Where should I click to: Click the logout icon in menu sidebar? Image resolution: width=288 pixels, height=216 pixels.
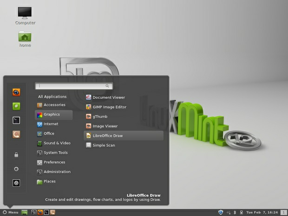click(x=16, y=169)
